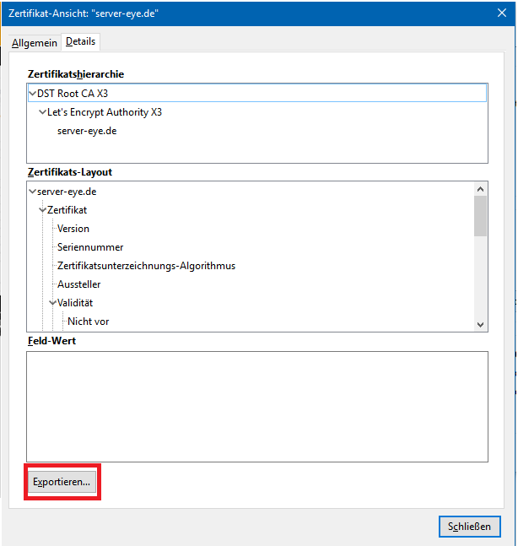Screen dimensions: 518x546
Task: Select the Zertifikat row
Action: 67,210
